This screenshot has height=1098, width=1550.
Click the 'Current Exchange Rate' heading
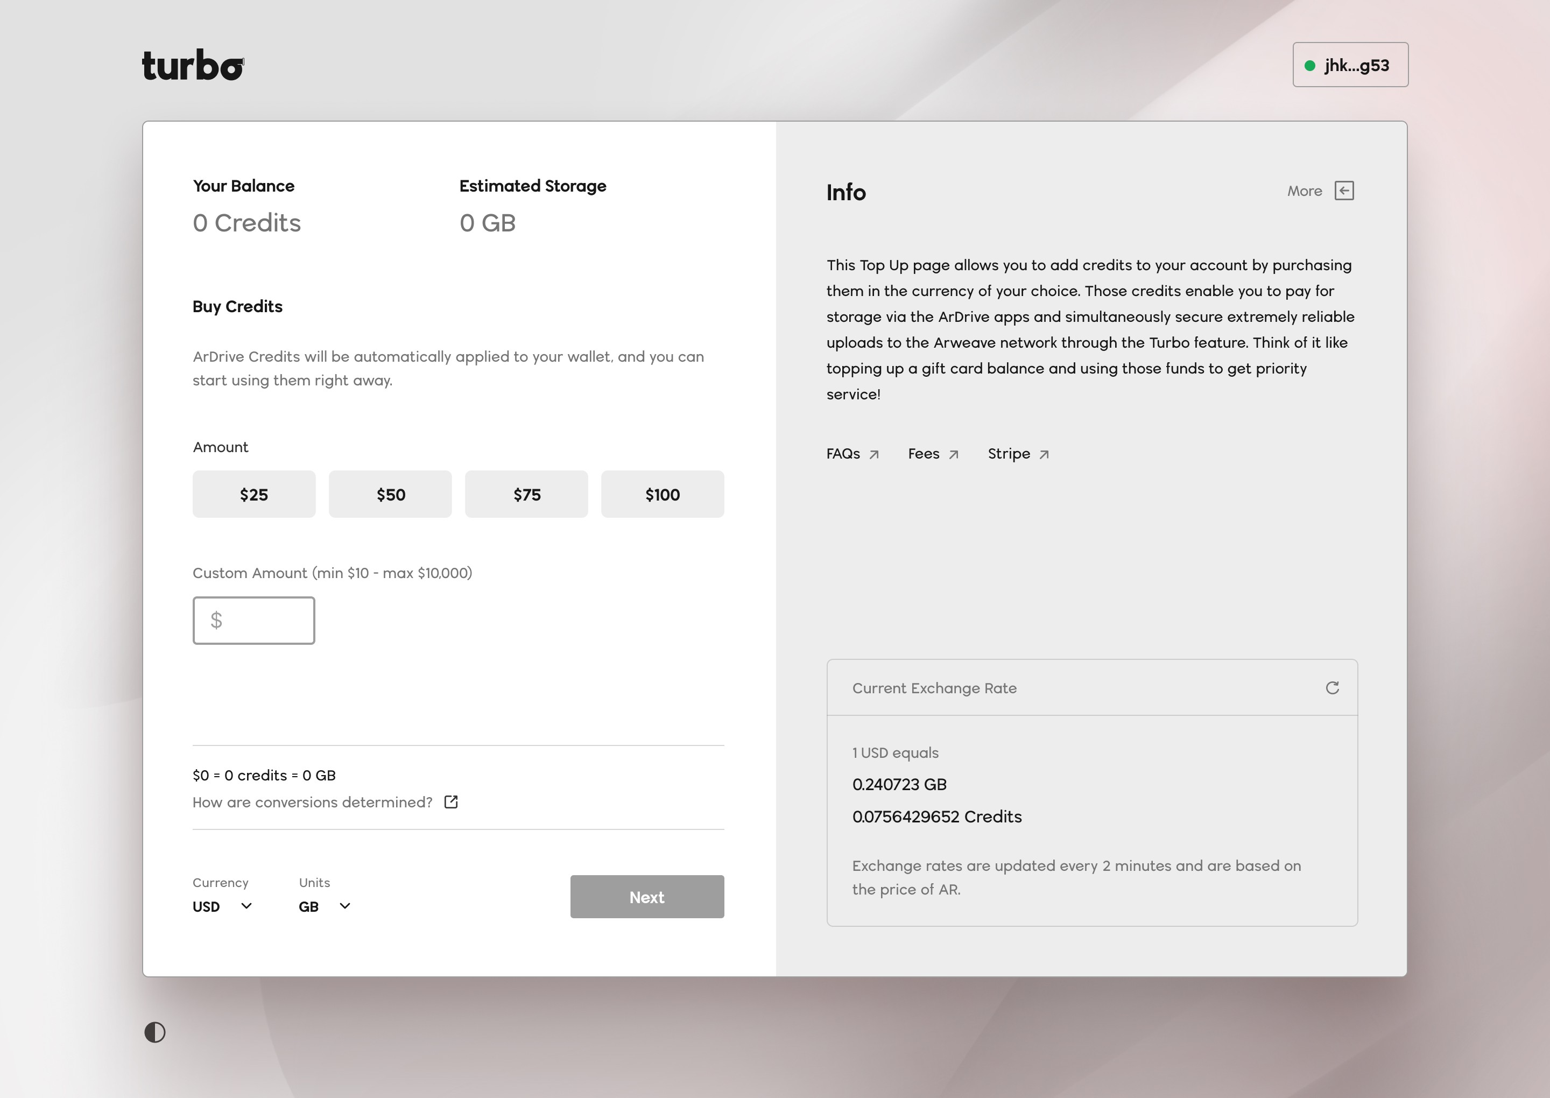coord(934,688)
